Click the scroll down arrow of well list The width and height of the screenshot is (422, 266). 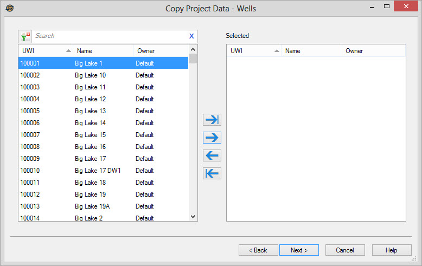(193, 217)
